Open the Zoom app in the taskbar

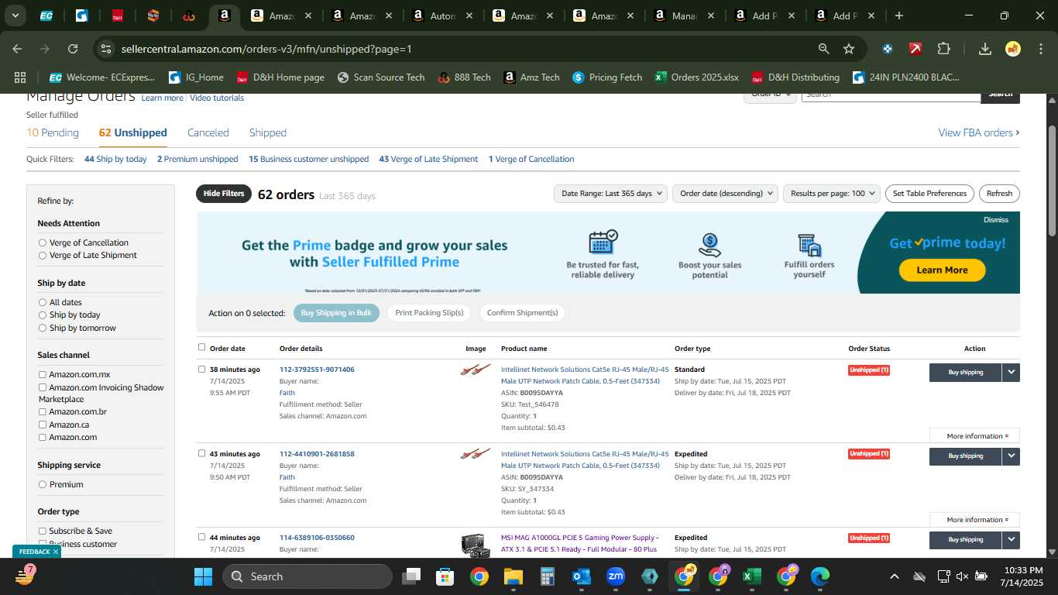click(616, 576)
